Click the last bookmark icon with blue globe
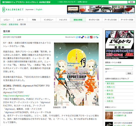The image size is (136, 126). pos(97,37)
